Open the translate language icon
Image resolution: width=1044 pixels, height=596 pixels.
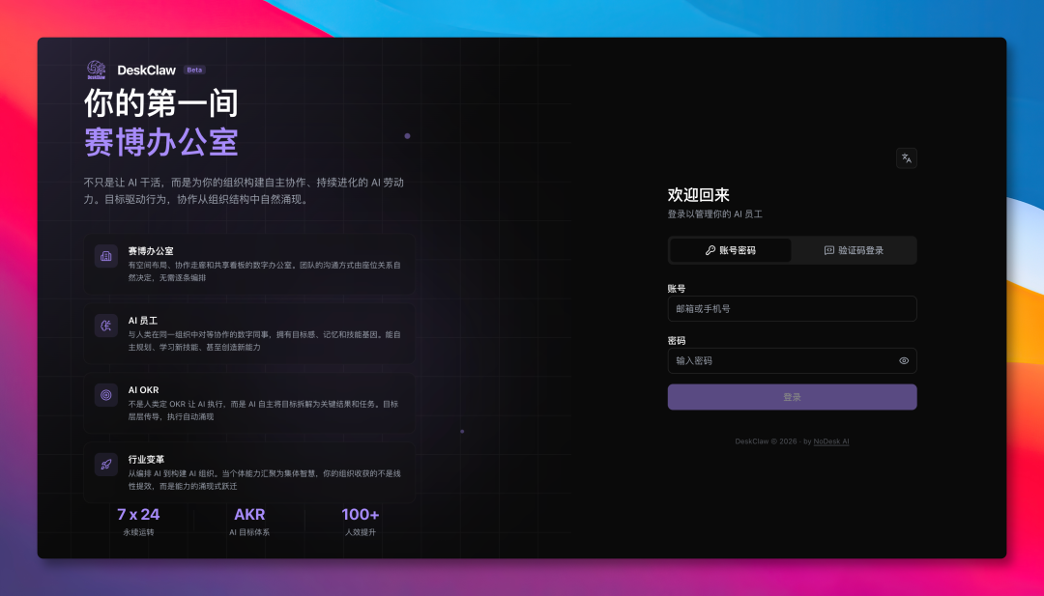click(x=905, y=157)
